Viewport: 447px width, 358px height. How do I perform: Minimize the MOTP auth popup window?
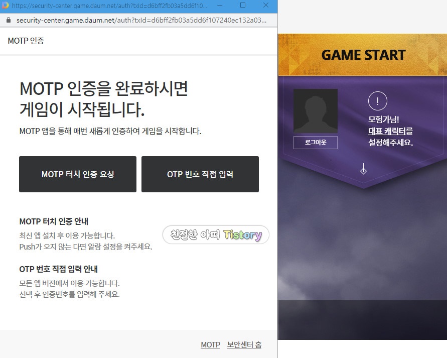pyautogui.click(x=220, y=5)
